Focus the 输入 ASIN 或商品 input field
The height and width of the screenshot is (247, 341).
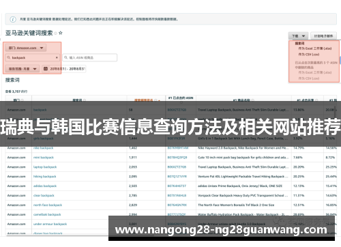[x=90, y=57]
